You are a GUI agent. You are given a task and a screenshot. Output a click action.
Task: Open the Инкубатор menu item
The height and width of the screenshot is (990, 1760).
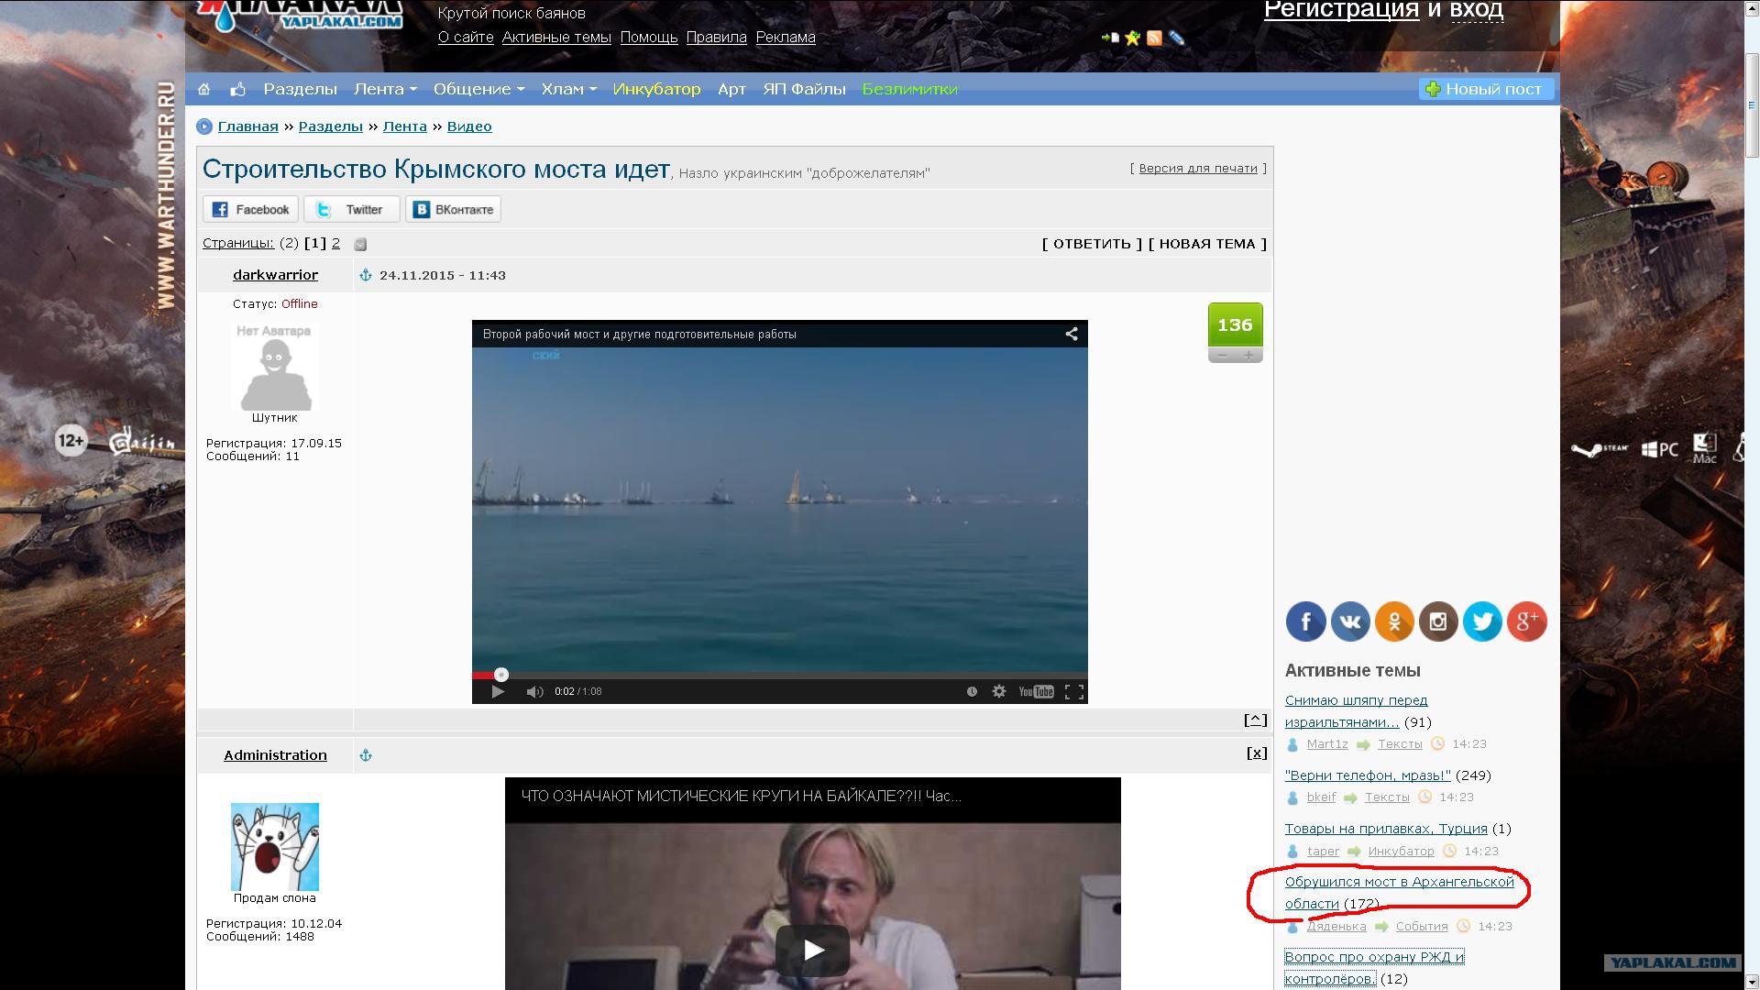tap(656, 89)
